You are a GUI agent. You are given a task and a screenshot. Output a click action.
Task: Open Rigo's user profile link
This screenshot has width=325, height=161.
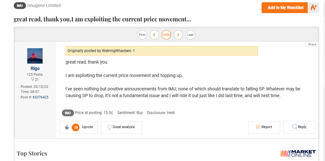(x=35, y=68)
